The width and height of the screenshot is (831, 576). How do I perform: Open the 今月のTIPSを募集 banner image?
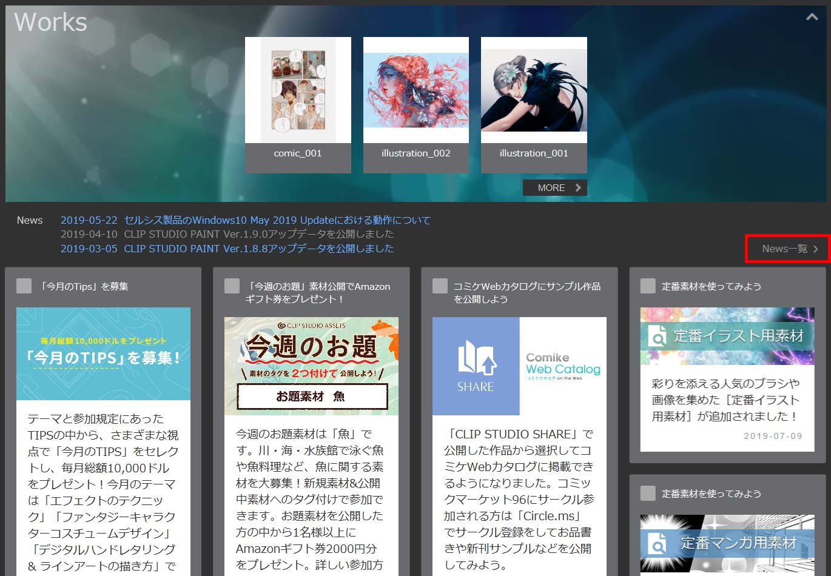click(103, 353)
